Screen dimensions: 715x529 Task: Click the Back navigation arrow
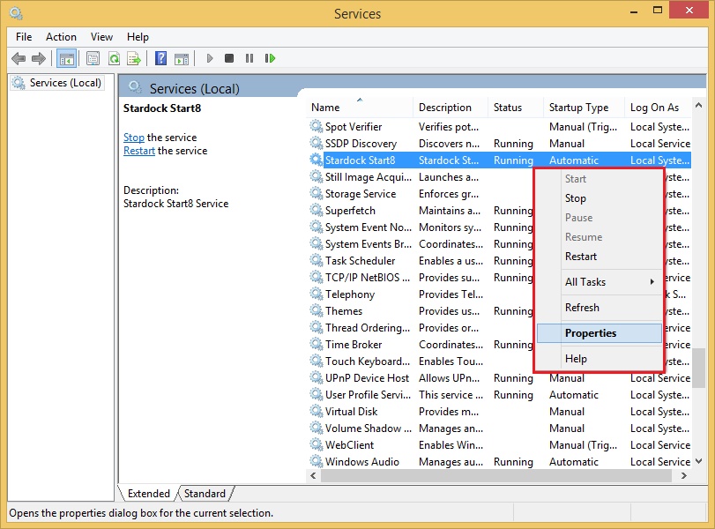(x=19, y=58)
